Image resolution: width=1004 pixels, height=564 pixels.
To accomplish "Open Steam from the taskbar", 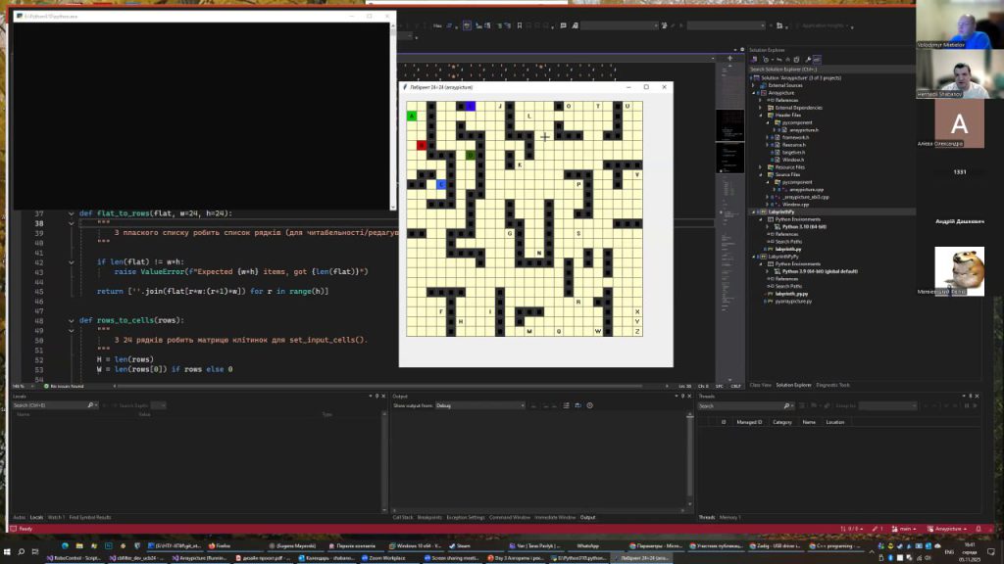I will [x=463, y=545].
